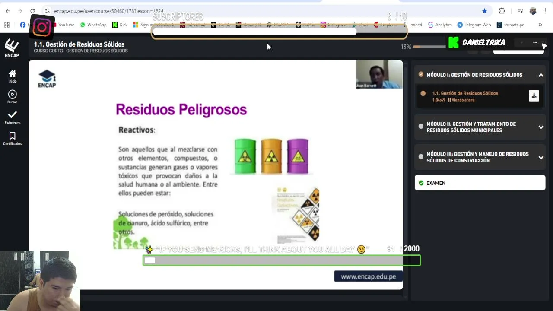Open the Telegram Web bookmark

[474, 25]
